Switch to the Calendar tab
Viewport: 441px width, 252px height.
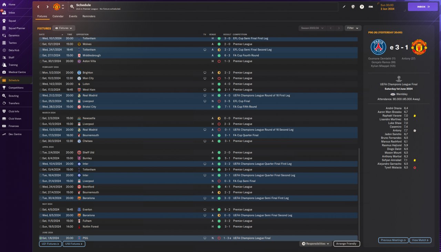click(x=58, y=16)
